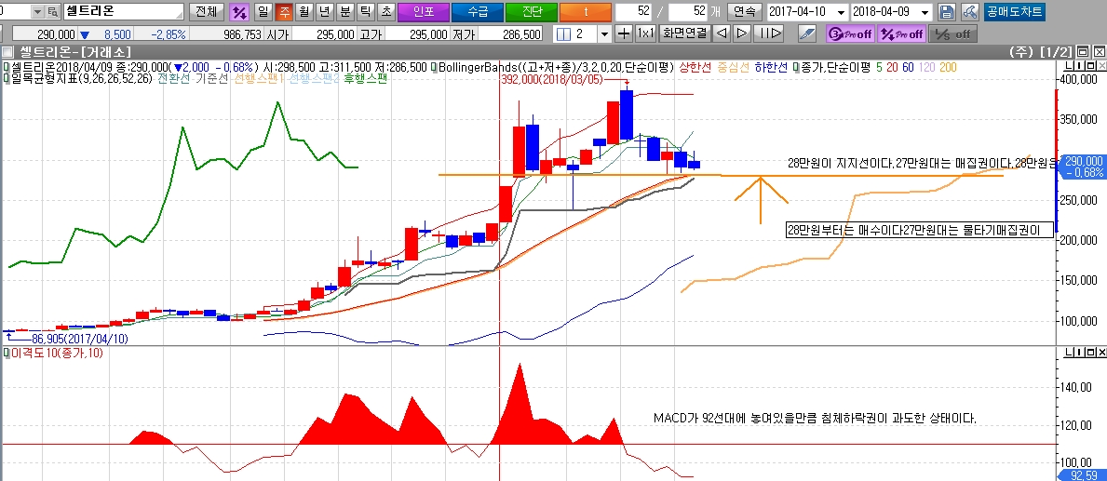Image resolution: width=1107 pixels, height=481 pixels.
Task: Open start date 2017-04-10 dropdown
Action: [841, 12]
